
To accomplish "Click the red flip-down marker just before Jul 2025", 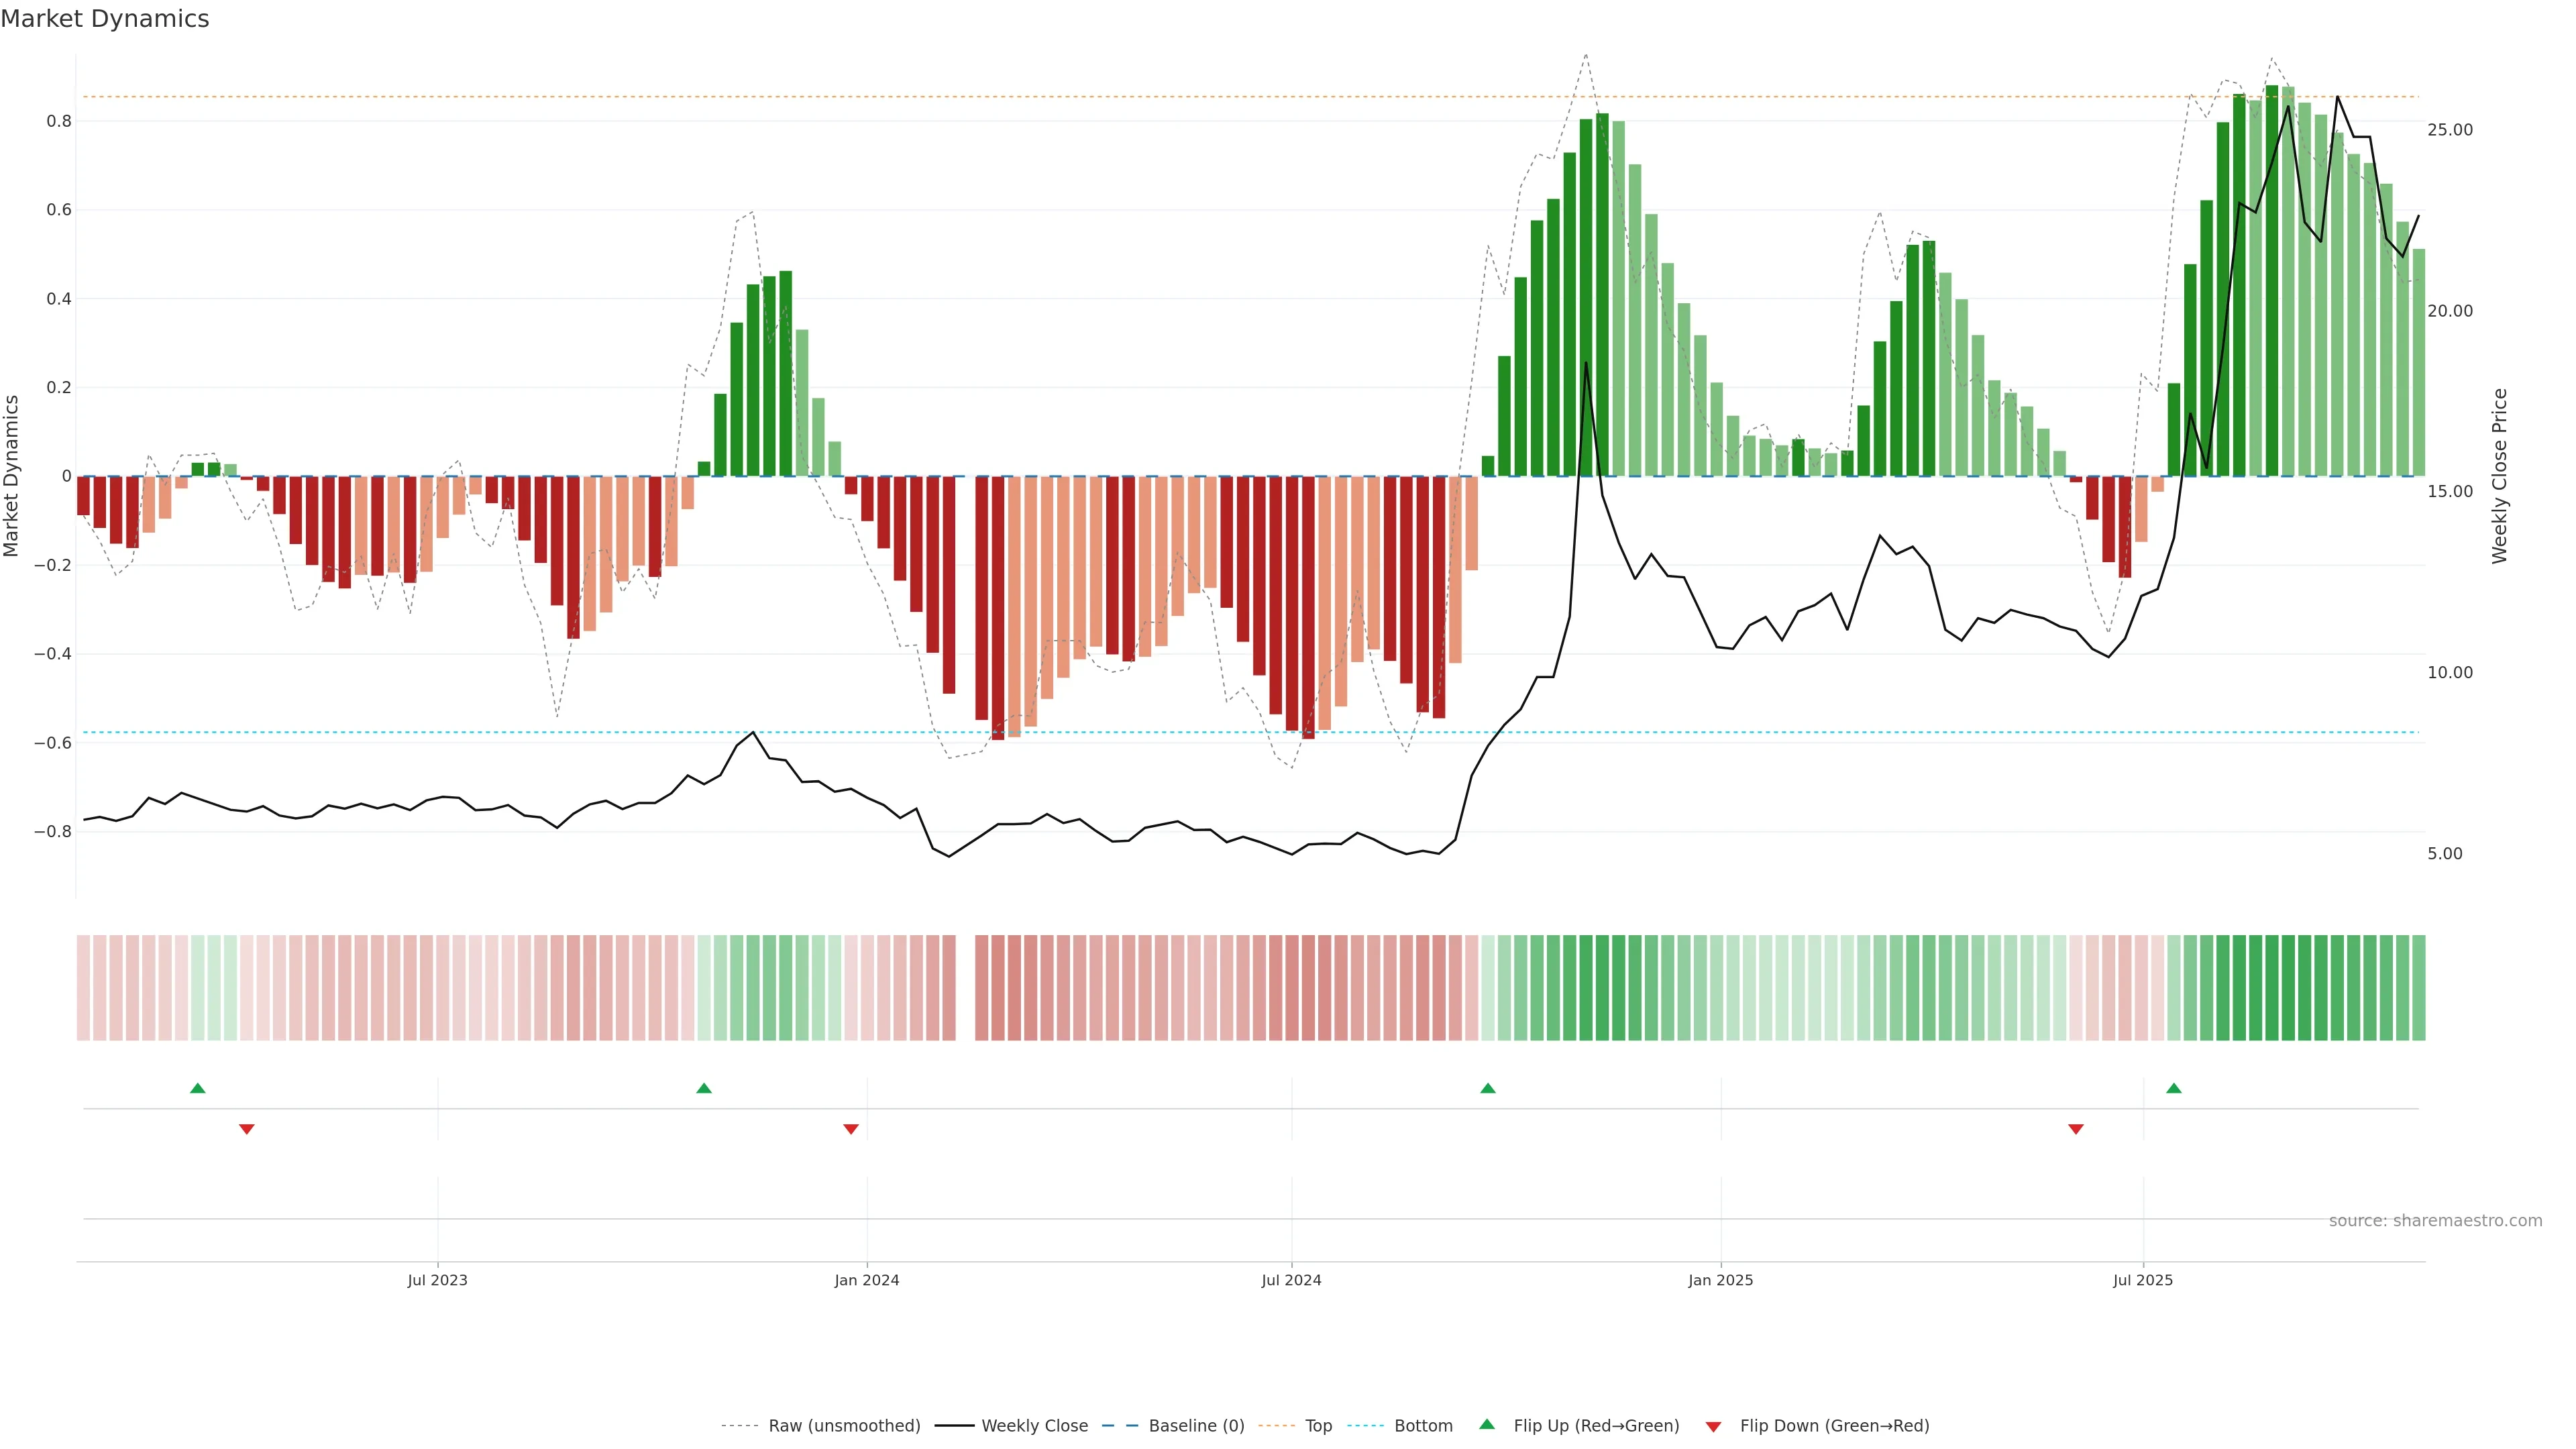I will [x=2076, y=1129].
